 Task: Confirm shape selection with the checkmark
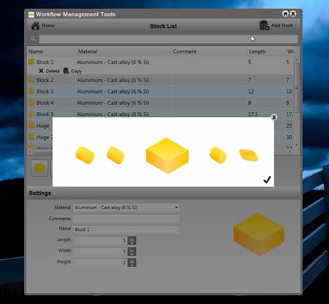[267, 180]
